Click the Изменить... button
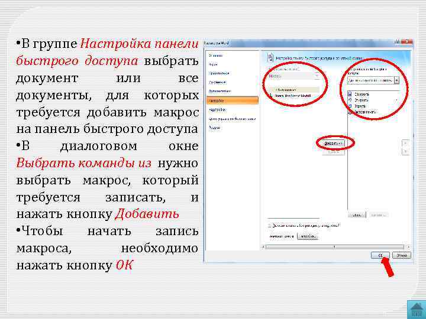Screen dimensions: 426x319 378,215
